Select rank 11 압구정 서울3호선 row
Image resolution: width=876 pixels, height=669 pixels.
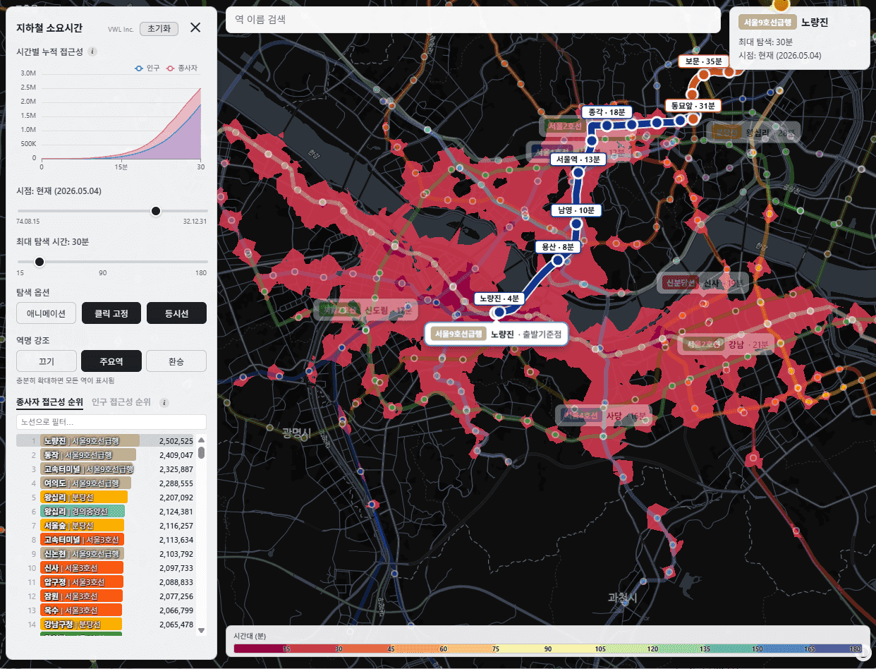pos(105,582)
